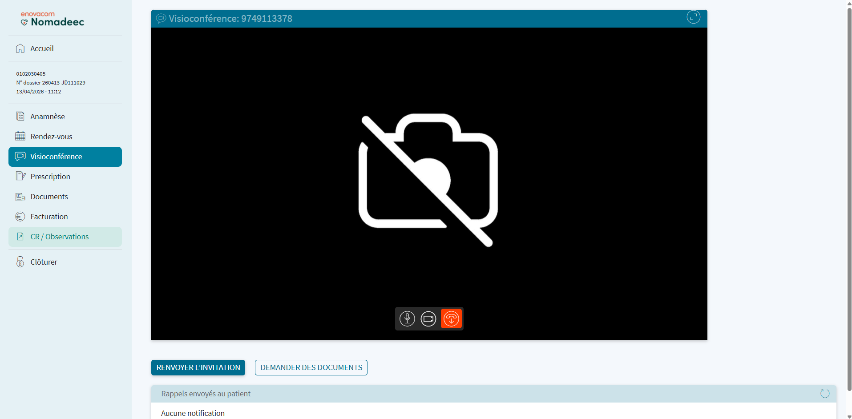Toggle the camera in the call
The height and width of the screenshot is (419, 852).
coord(428,318)
